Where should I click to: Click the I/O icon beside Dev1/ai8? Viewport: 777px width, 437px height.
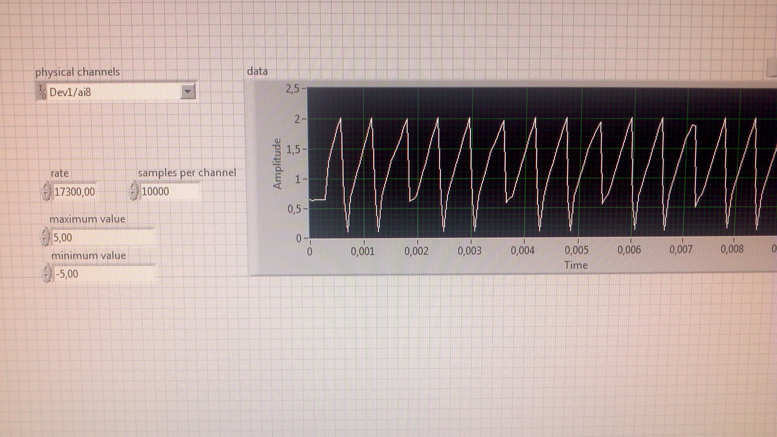tap(42, 92)
